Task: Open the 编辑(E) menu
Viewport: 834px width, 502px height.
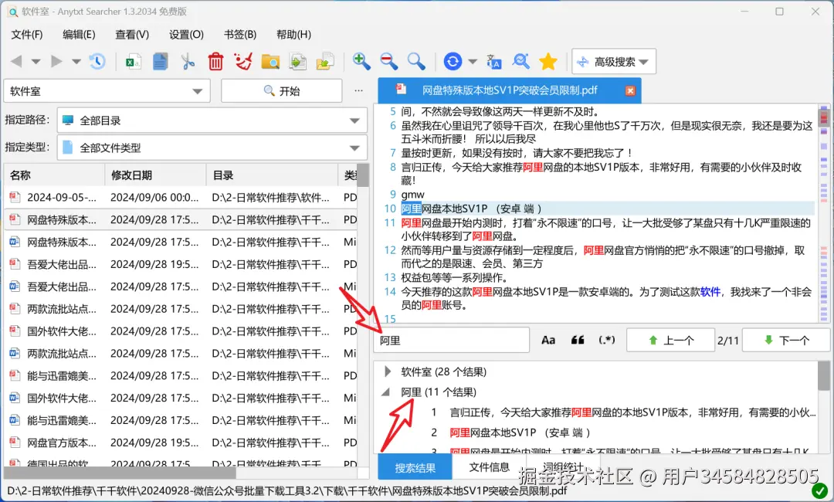Action: 79,35
